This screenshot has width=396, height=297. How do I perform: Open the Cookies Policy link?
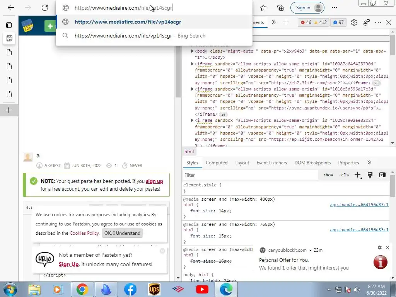click(x=84, y=233)
